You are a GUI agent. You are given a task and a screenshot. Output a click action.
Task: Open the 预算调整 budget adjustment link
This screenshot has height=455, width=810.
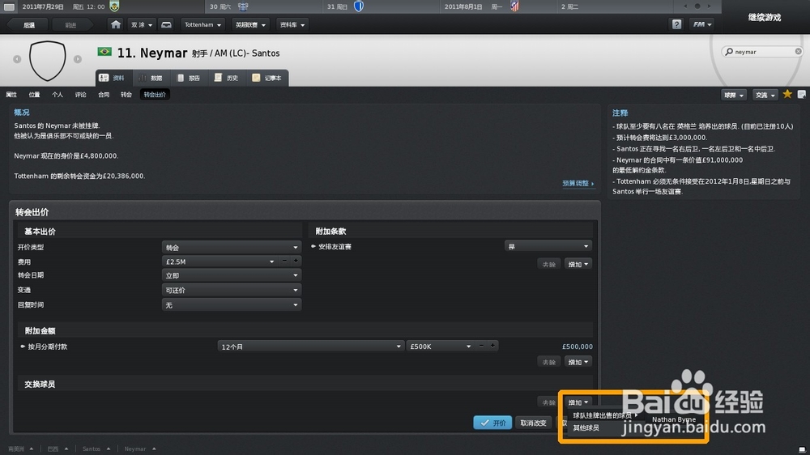[578, 183]
